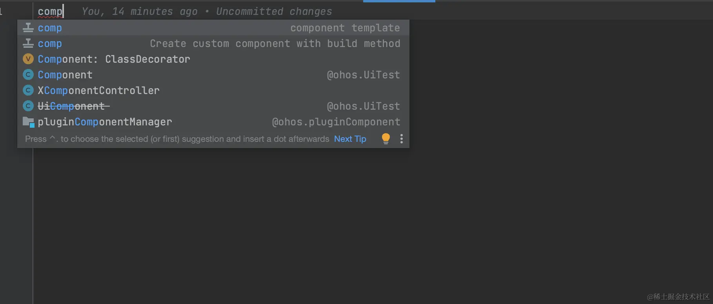Click the orange V icon beside ClassDecorator
713x304 pixels.
coord(28,59)
